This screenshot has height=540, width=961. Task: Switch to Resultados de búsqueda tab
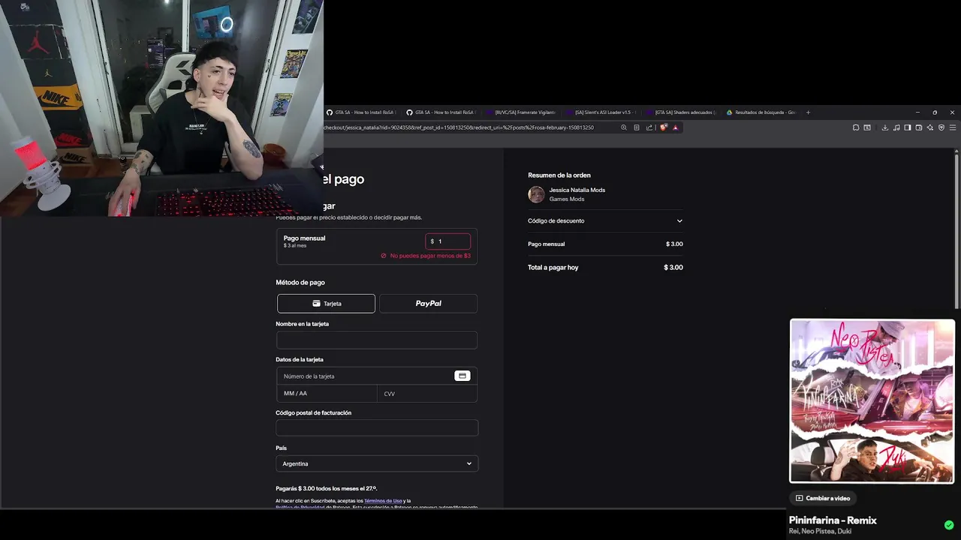761,112
